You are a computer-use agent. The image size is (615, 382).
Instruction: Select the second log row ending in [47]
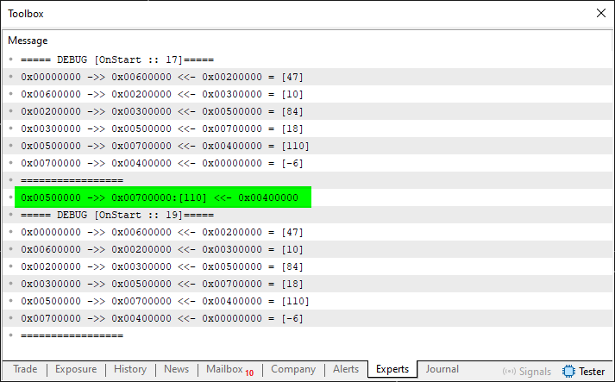[x=307, y=232]
